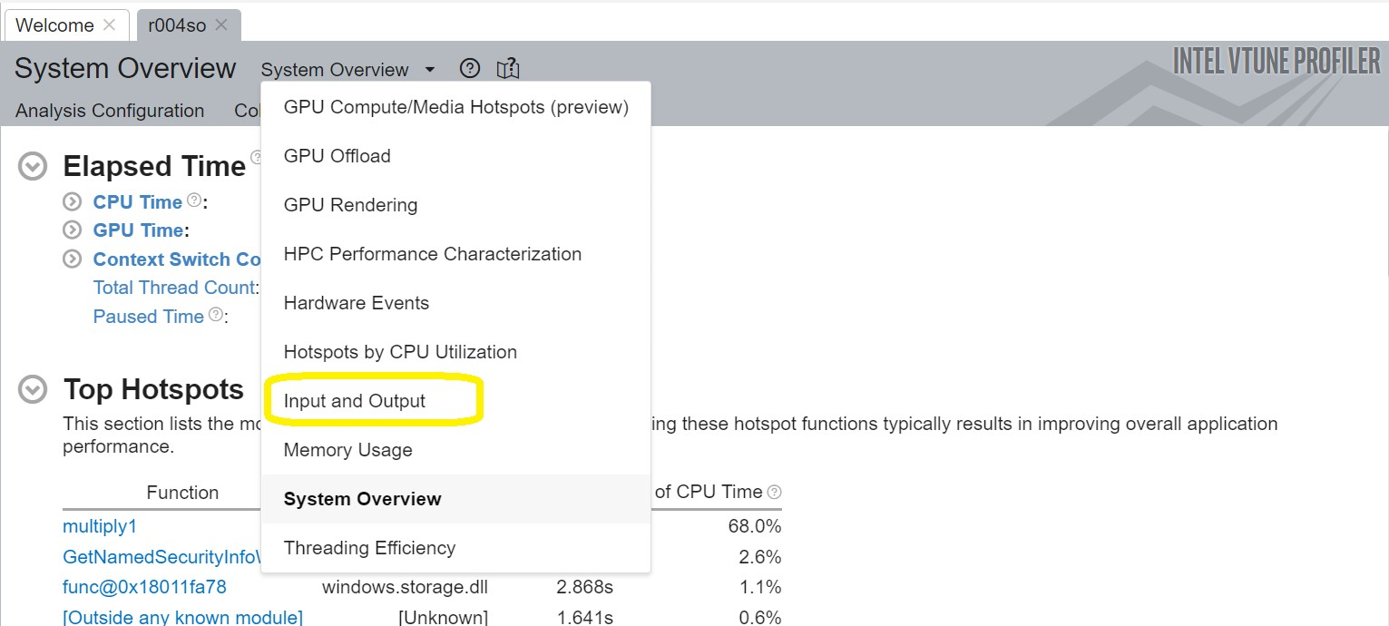Expand the GPU Time details arrow
Image resolution: width=1389 pixels, height=626 pixels.
[71, 230]
